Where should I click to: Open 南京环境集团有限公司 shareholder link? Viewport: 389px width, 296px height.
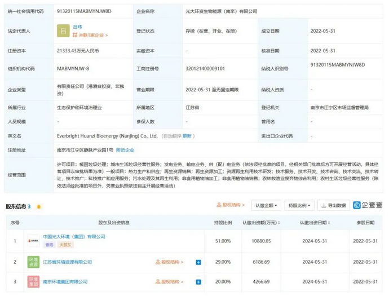pos(65,281)
